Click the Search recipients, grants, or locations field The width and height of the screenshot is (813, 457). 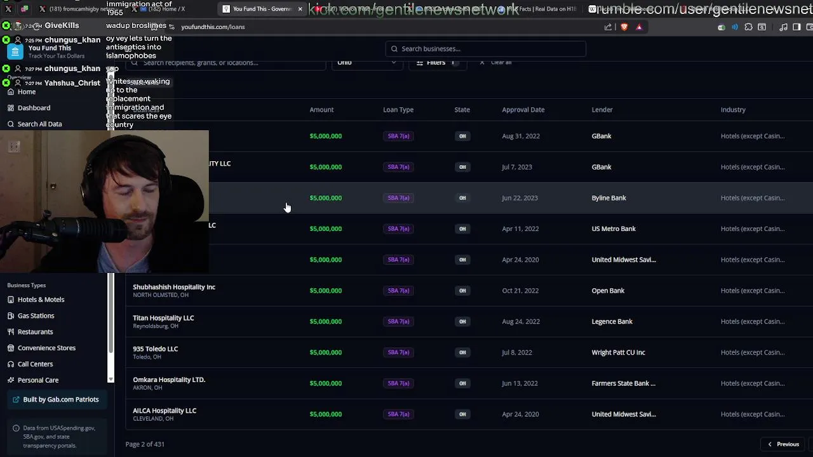coord(225,63)
